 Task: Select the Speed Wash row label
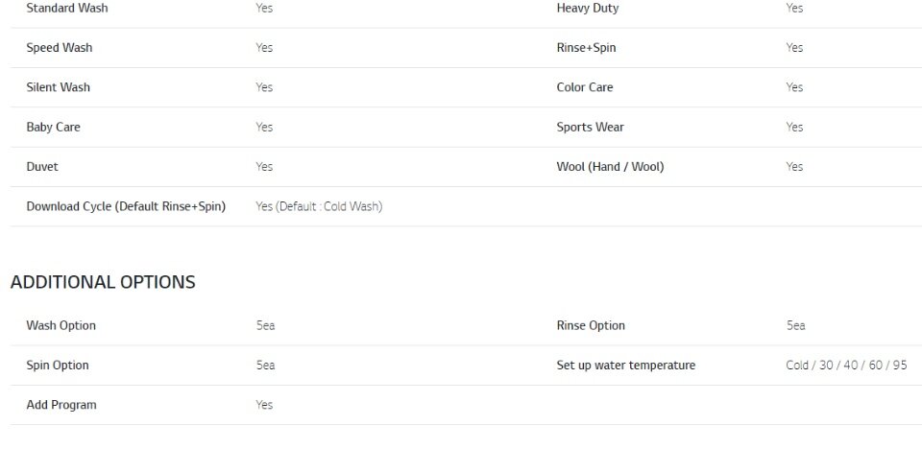point(60,48)
